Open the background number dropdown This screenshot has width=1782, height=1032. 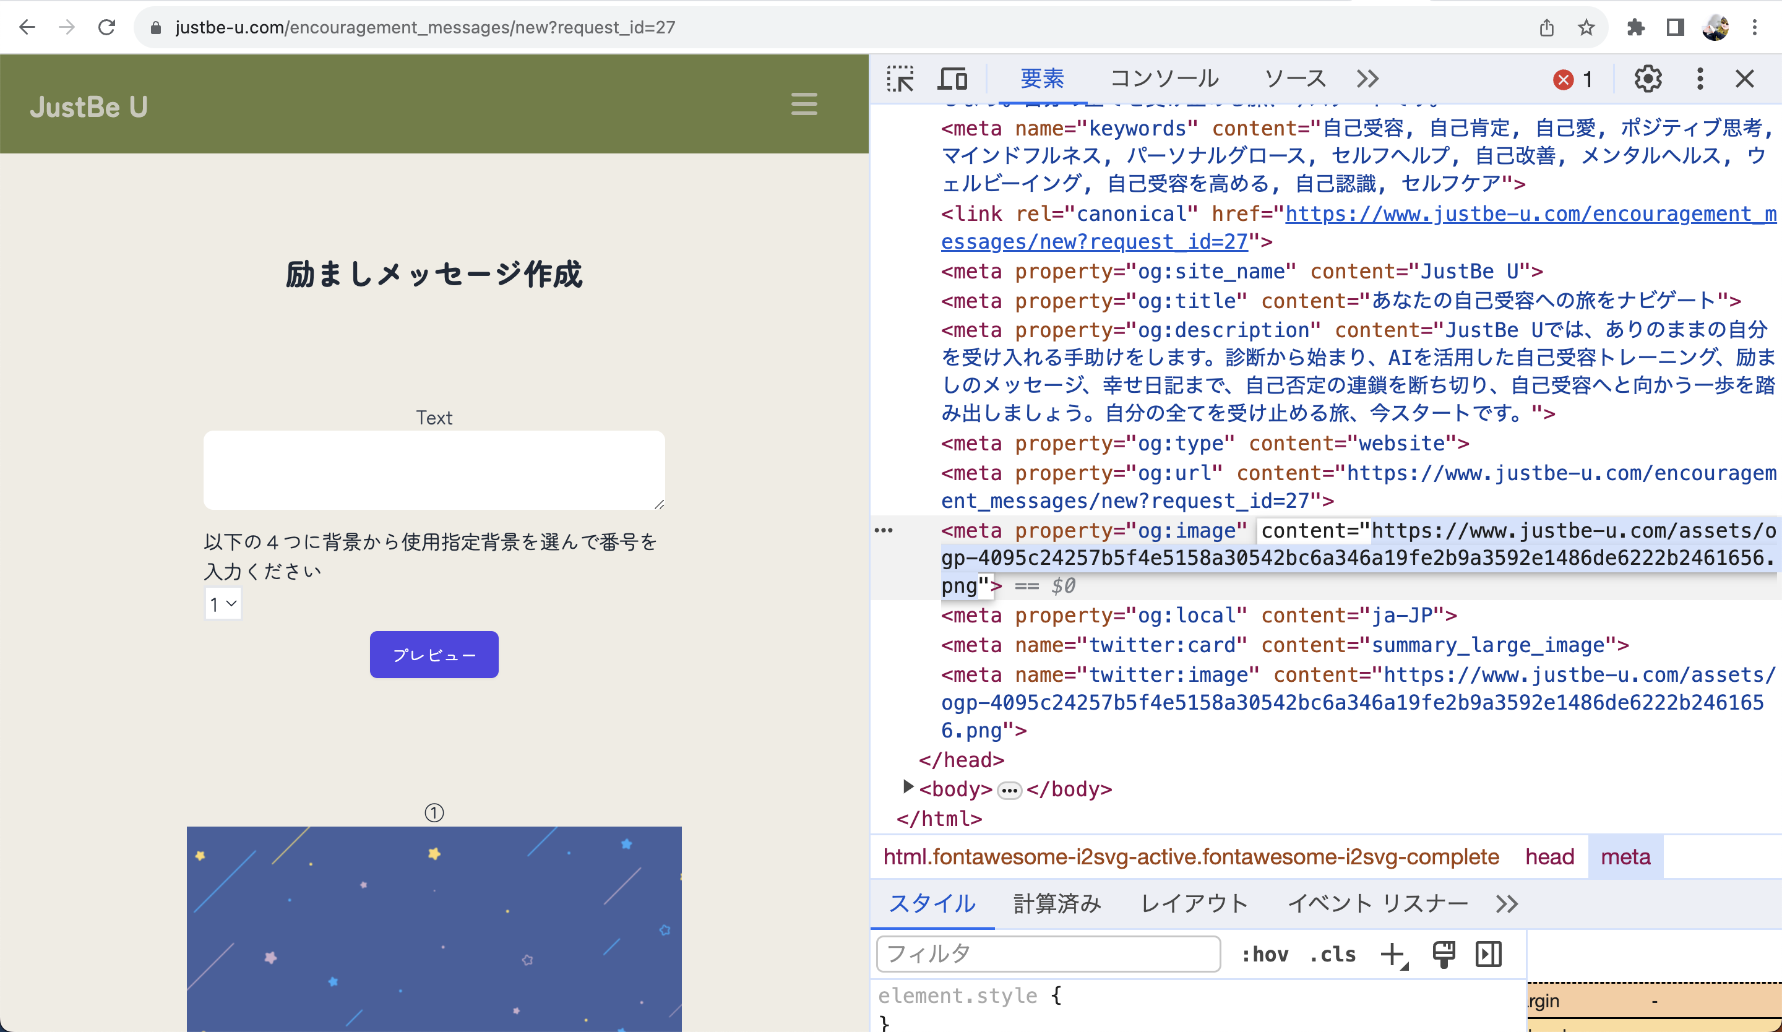[x=223, y=604]
